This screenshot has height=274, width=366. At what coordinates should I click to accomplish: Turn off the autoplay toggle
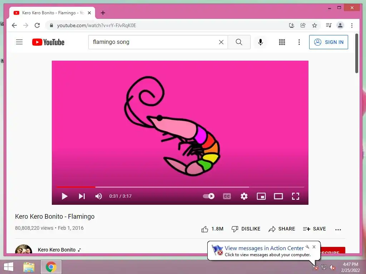click(x=209, y=196)
